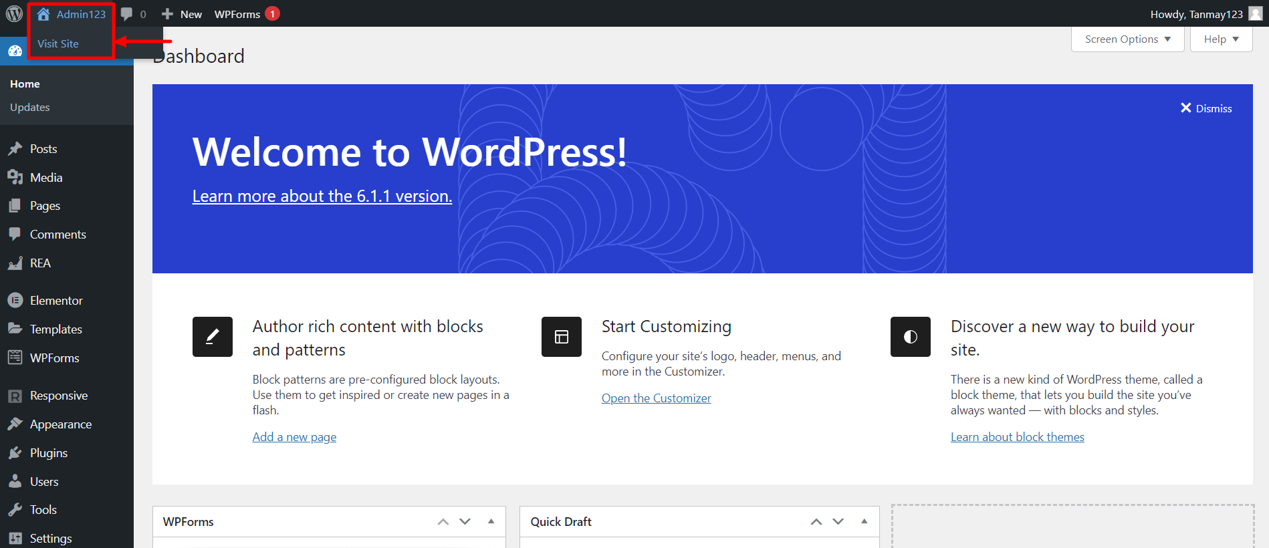The image size is (1269, 548).
Task: Click Learn more about the 6.1.1 version
Action: point(322,196)
